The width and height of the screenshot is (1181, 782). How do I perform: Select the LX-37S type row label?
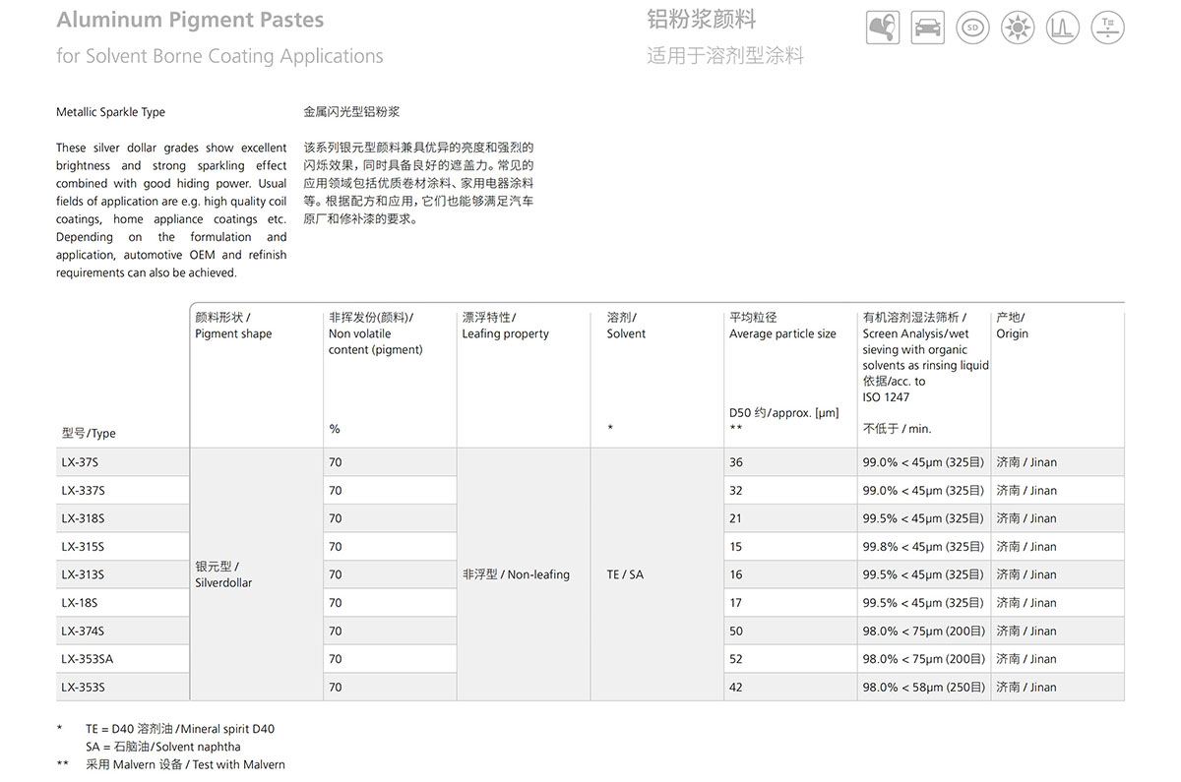coord(79,462)
